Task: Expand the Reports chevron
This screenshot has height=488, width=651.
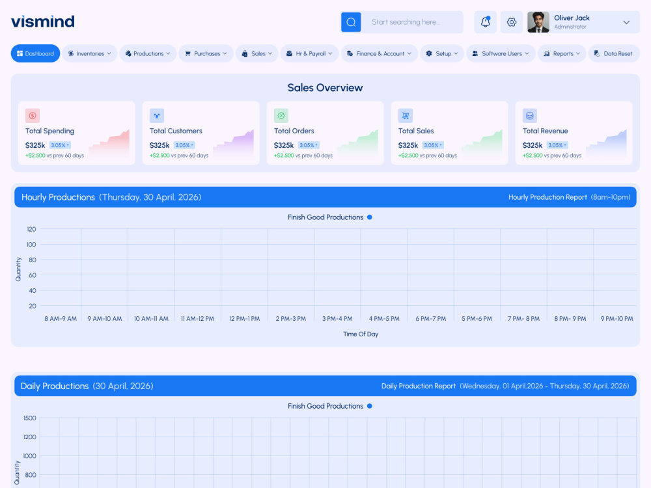Action: pos(578,53)
